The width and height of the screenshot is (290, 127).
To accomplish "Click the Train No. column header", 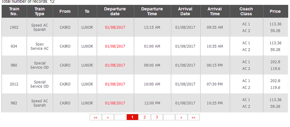I will click(14, 11).
